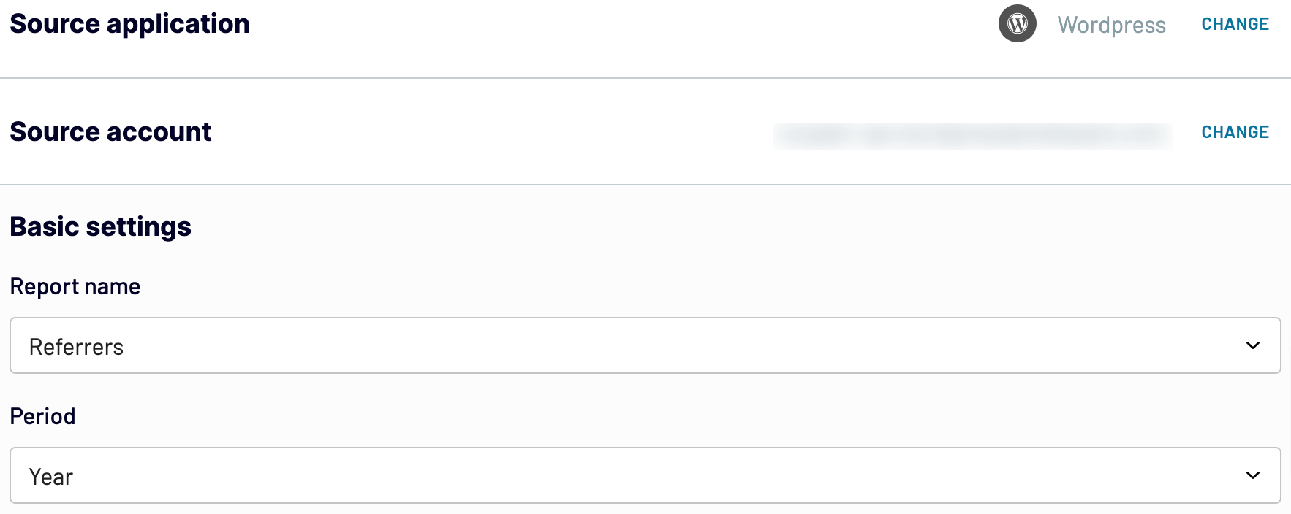Click the divider line below Source application
The image size is (1291, 514).
645,78
